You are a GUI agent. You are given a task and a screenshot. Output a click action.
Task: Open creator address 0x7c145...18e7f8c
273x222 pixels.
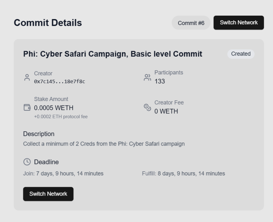click(59, 81)
